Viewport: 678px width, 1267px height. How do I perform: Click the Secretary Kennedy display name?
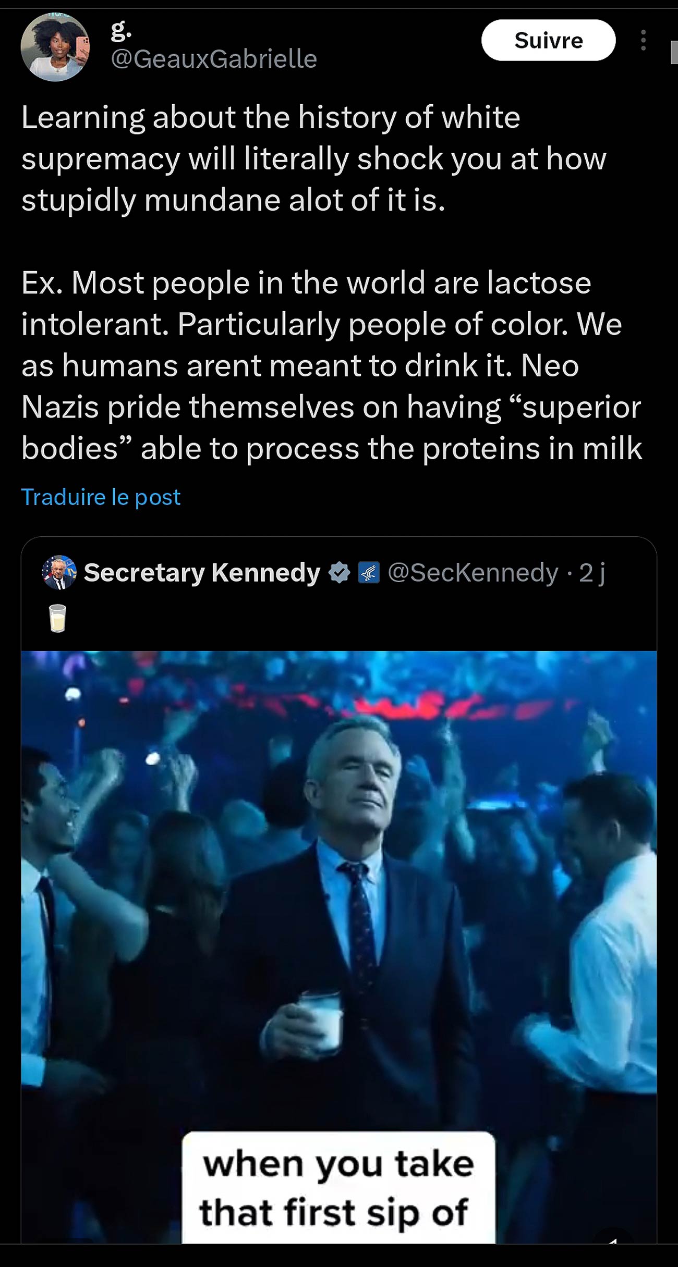[202, 572]
